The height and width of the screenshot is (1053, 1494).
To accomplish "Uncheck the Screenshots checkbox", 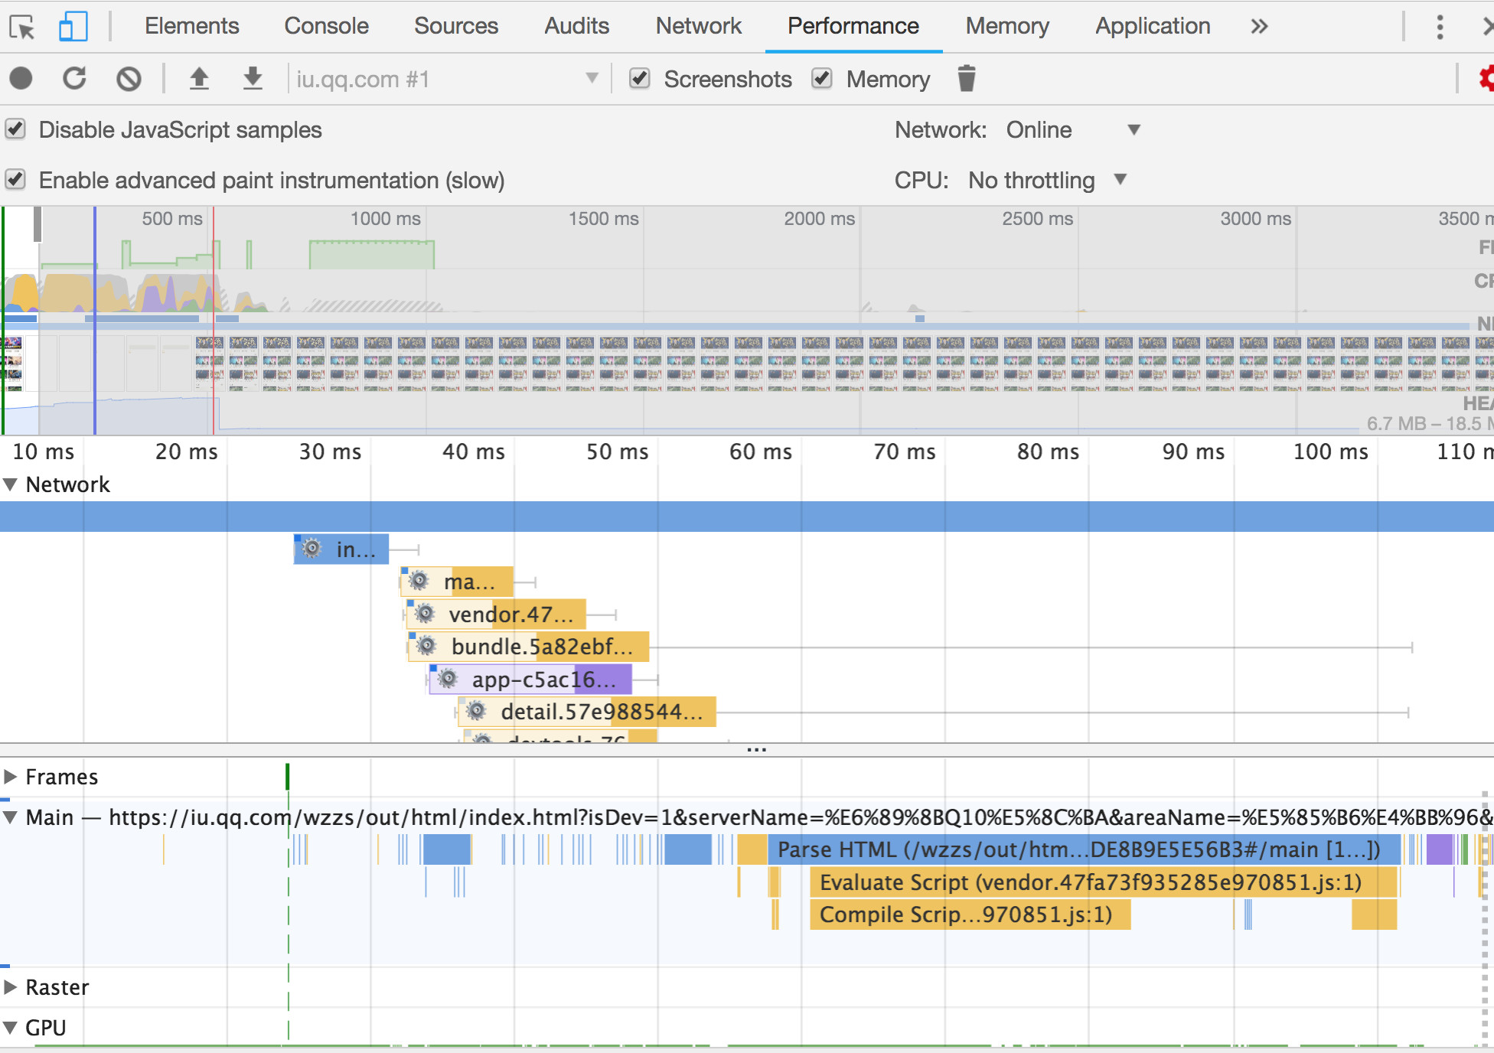I will [640, 79].
